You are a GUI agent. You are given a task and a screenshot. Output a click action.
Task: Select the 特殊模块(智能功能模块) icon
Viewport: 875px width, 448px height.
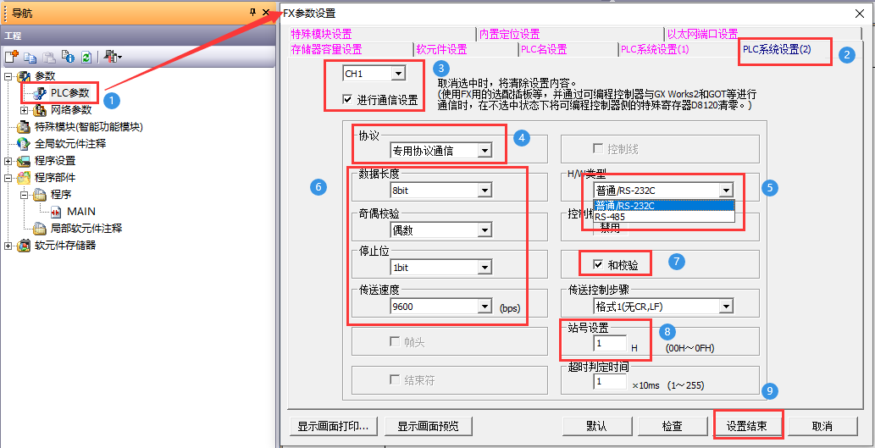pyautogui.click(x=24, y=127)
